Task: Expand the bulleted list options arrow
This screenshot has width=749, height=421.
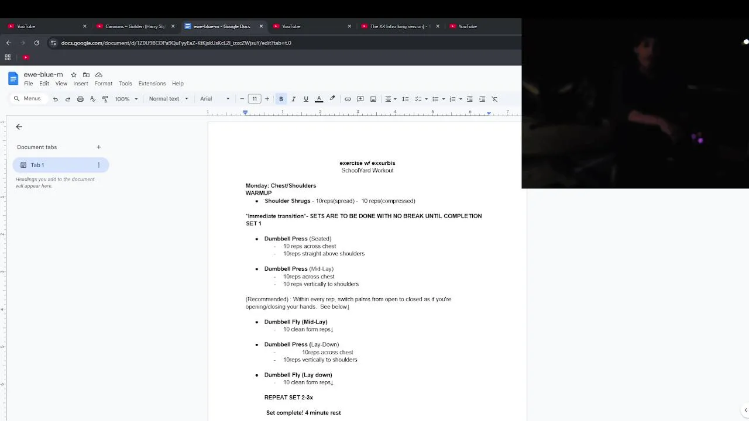Action: (x=444, y=99)
